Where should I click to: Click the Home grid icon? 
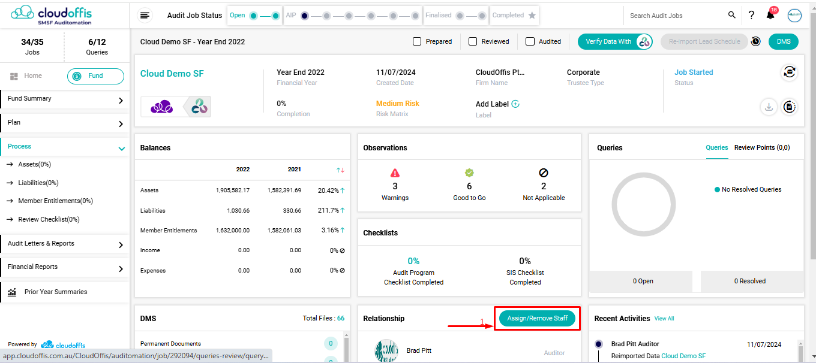[14, 77]
